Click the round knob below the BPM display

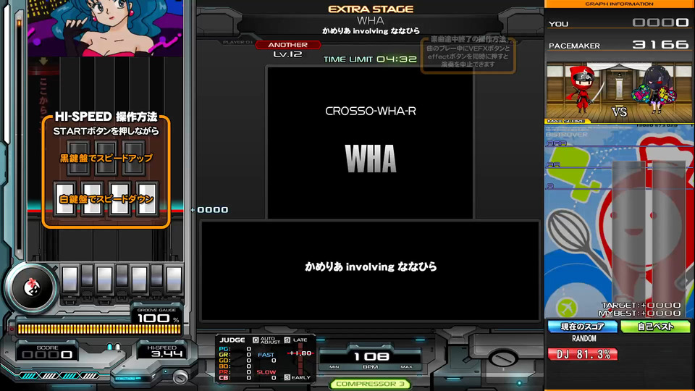(x=502, y=357)
